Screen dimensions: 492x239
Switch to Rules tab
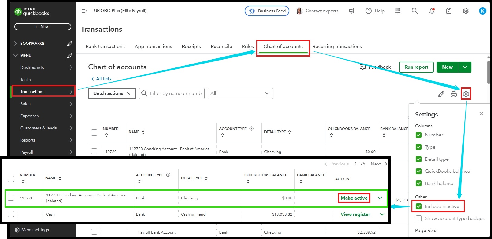[x=248, y=47]
